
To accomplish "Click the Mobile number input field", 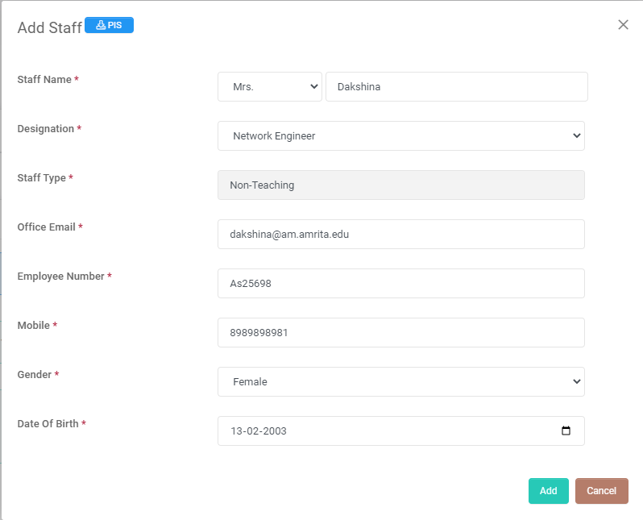I will (400, 333).
